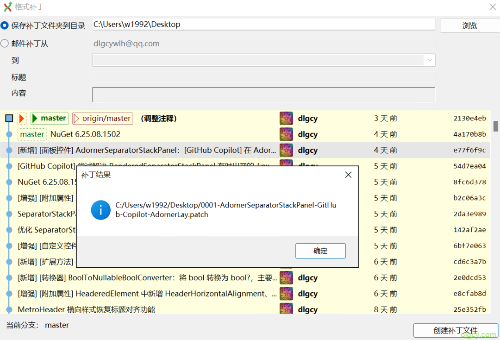Click the blue info icon in patch result dialog
Image resolution: width=500 pixels, height=340 pixels.
(100, 210)
